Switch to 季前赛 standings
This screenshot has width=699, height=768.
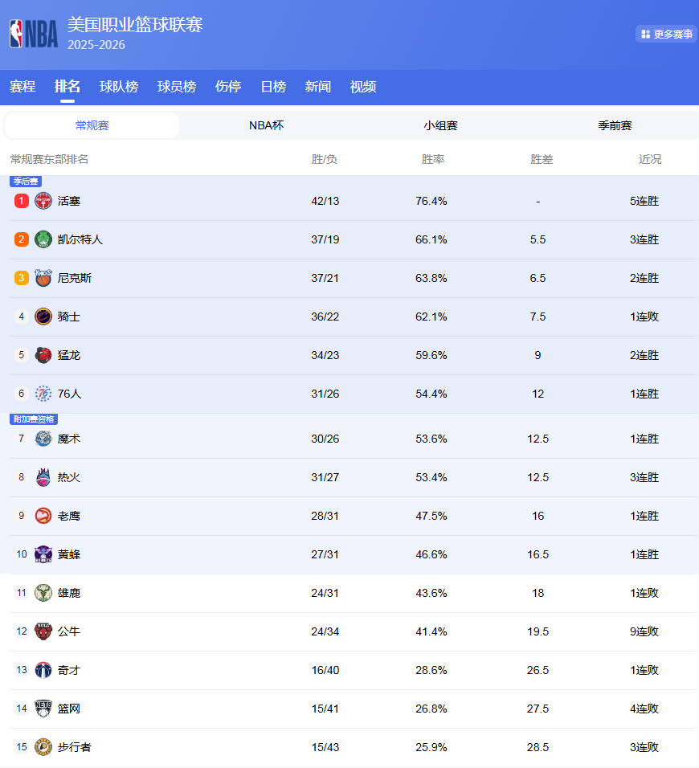[x=615, y=125]
